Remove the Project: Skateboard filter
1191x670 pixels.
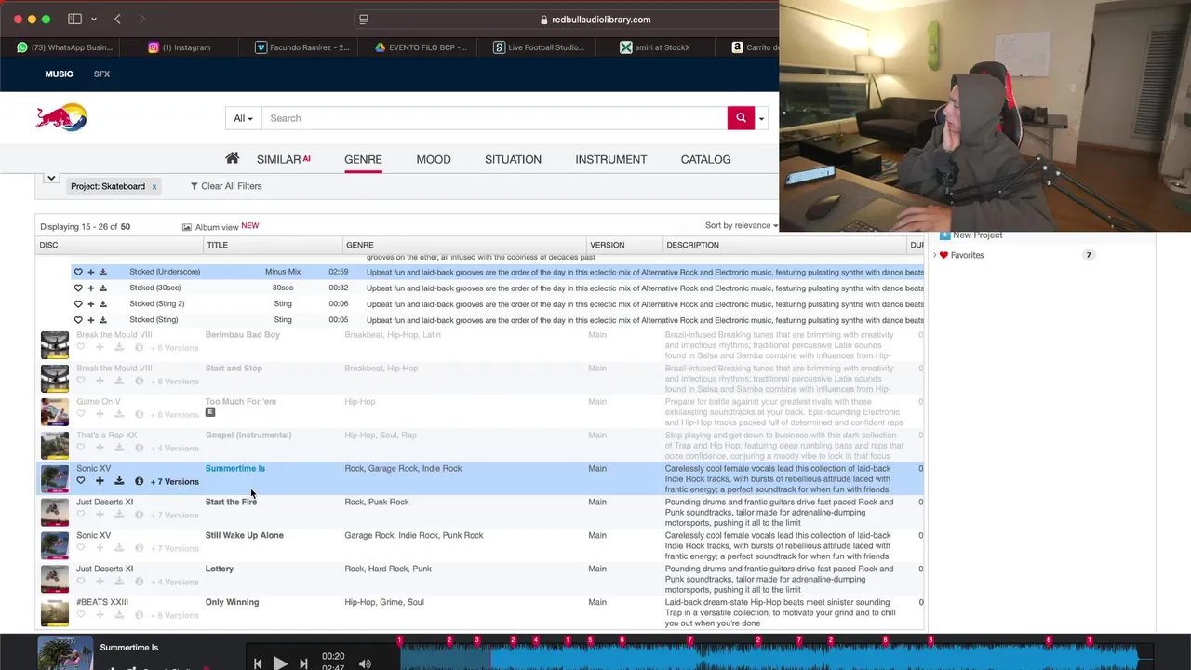154,186
